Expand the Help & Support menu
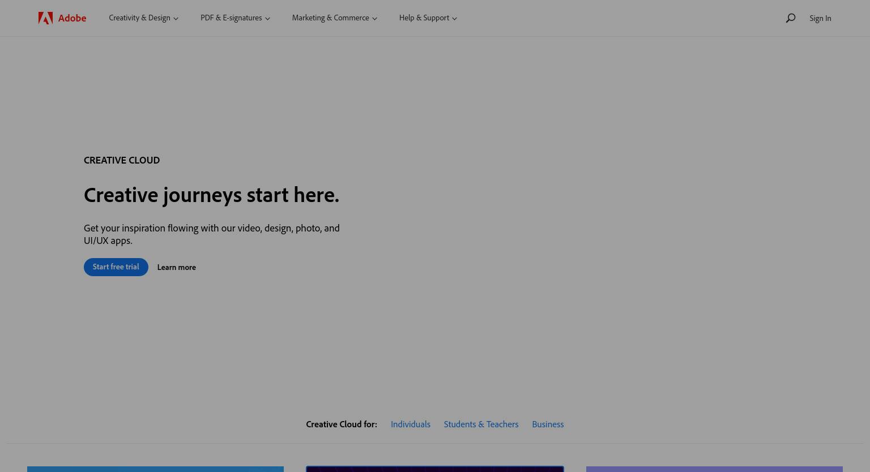 428,18
